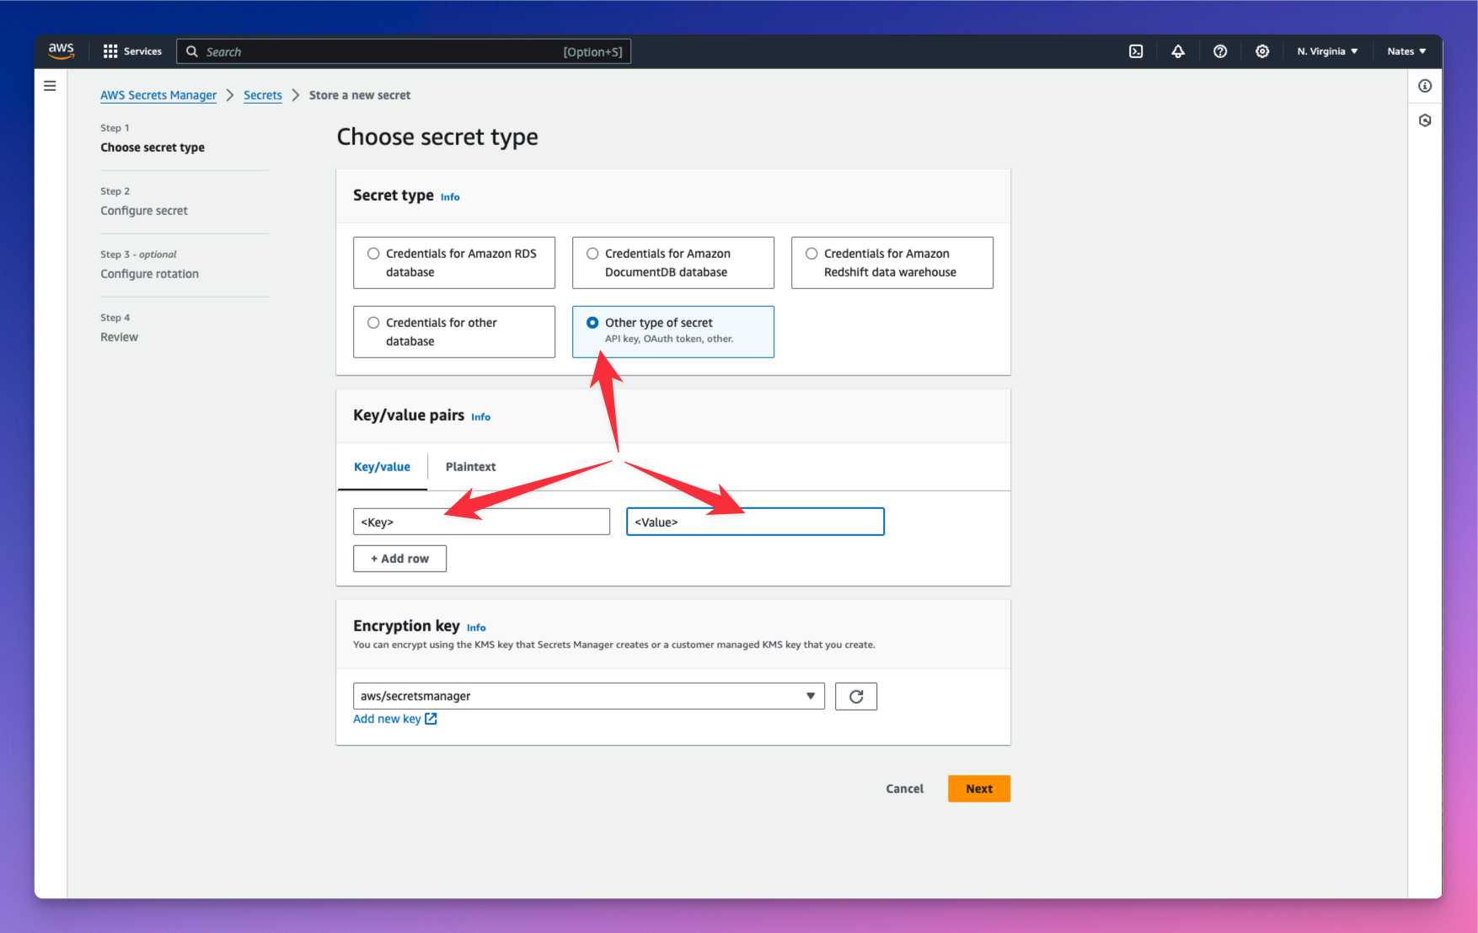1478x933 pixels.
Task: Open the CloudShell terminal icon
Action: [x=1136, y=51]
